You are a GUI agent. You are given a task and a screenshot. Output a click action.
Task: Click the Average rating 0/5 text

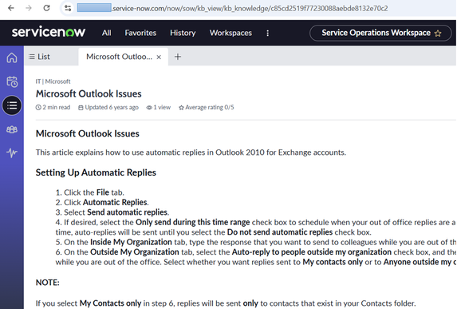pos(210,107)
